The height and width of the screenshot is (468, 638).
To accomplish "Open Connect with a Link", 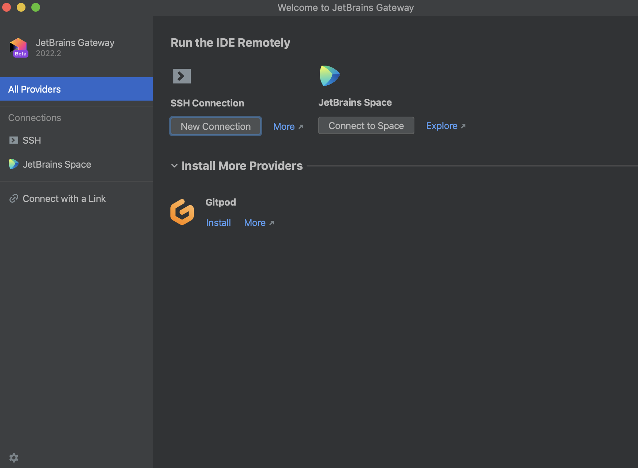I will (64, 199).
